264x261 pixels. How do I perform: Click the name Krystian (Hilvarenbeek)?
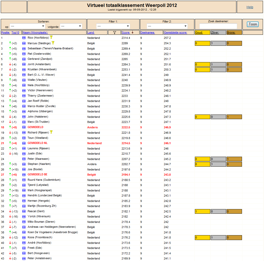click(42, 70)
